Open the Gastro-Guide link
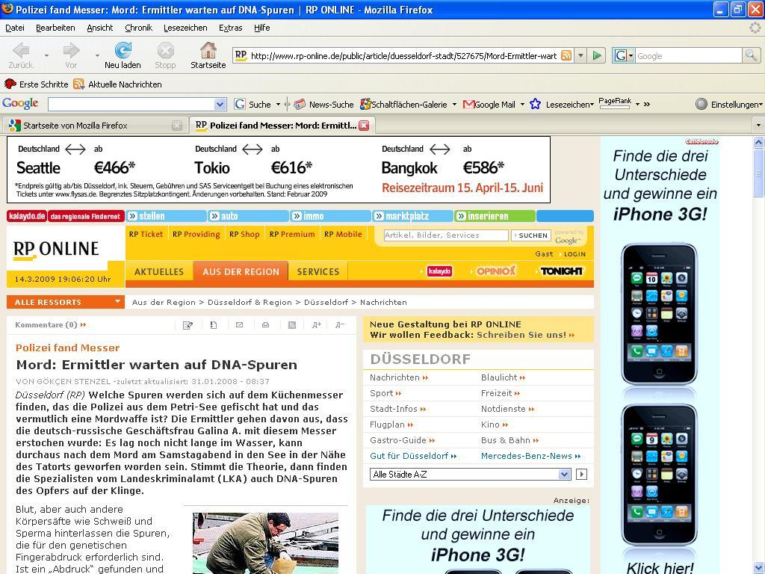 tap(403, 440)
